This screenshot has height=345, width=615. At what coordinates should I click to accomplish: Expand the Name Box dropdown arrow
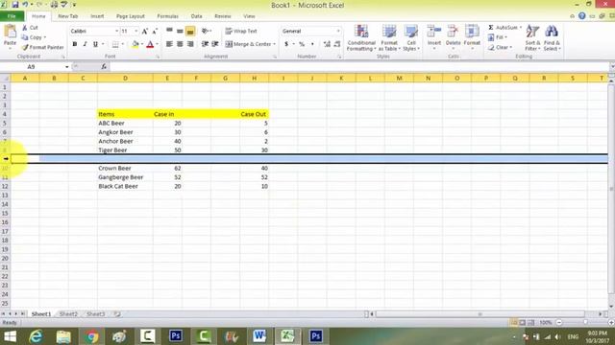tap(66, 67)
